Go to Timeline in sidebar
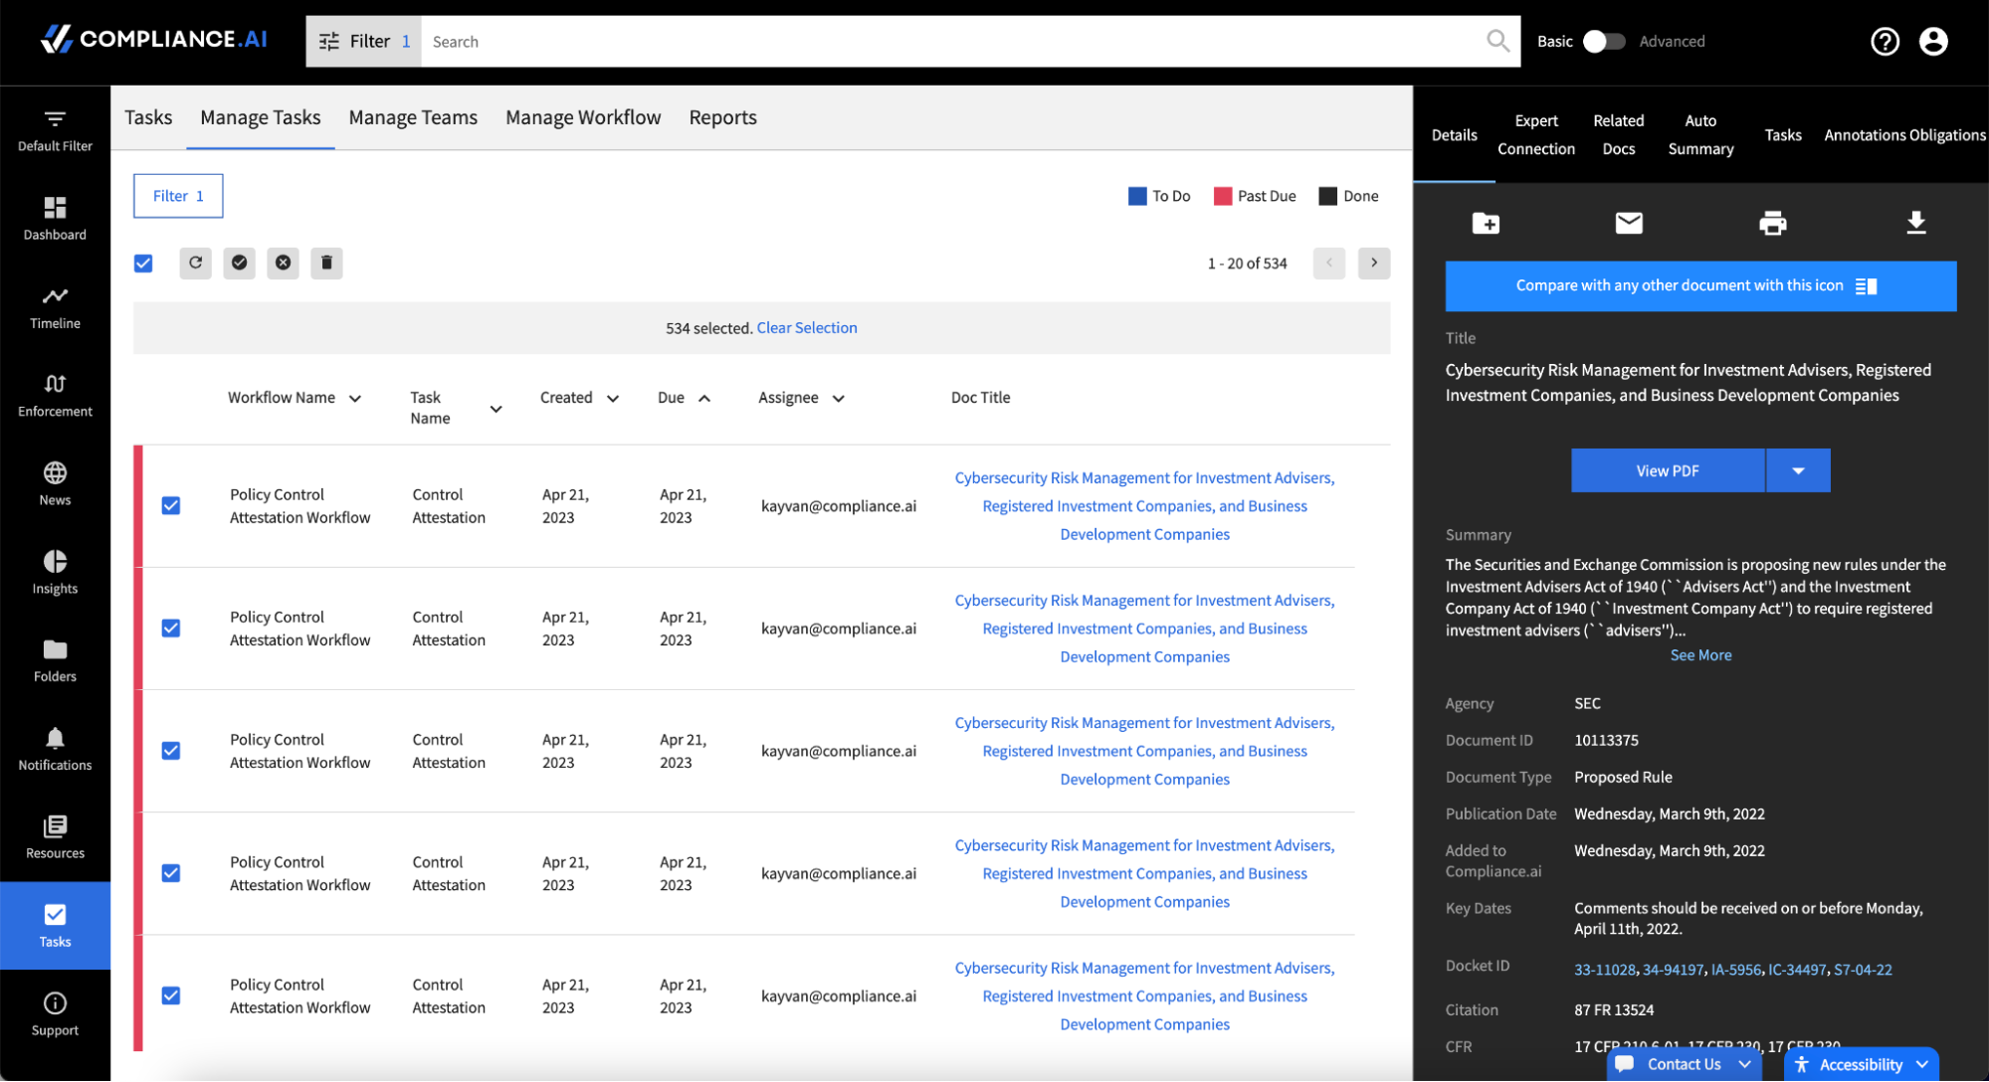The height and width of the screenshot is (1082, 1989). click(x=55, y=307)
